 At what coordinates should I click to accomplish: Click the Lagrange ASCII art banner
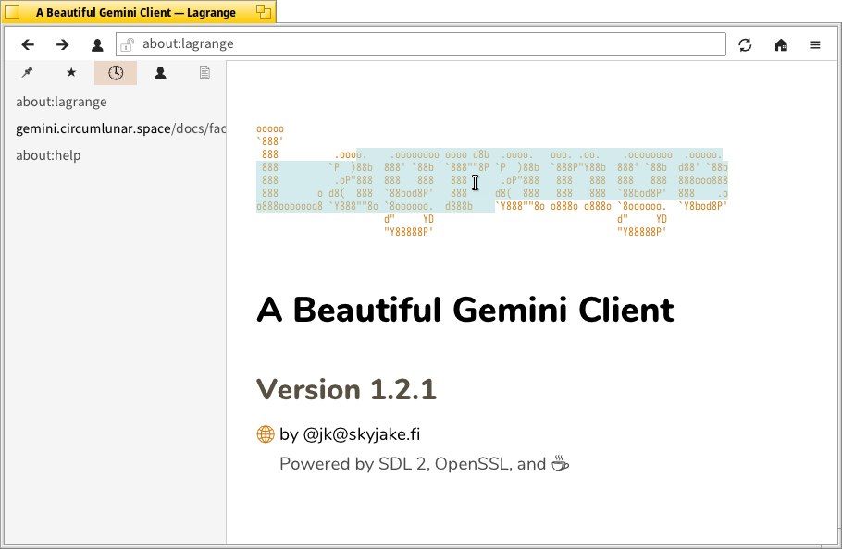tap(492, 180)
